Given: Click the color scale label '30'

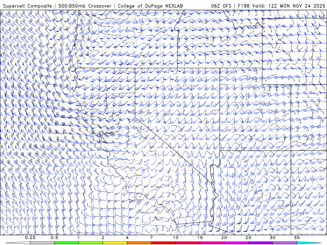Looking at the screenshot, I should click(x=273, y=238).
